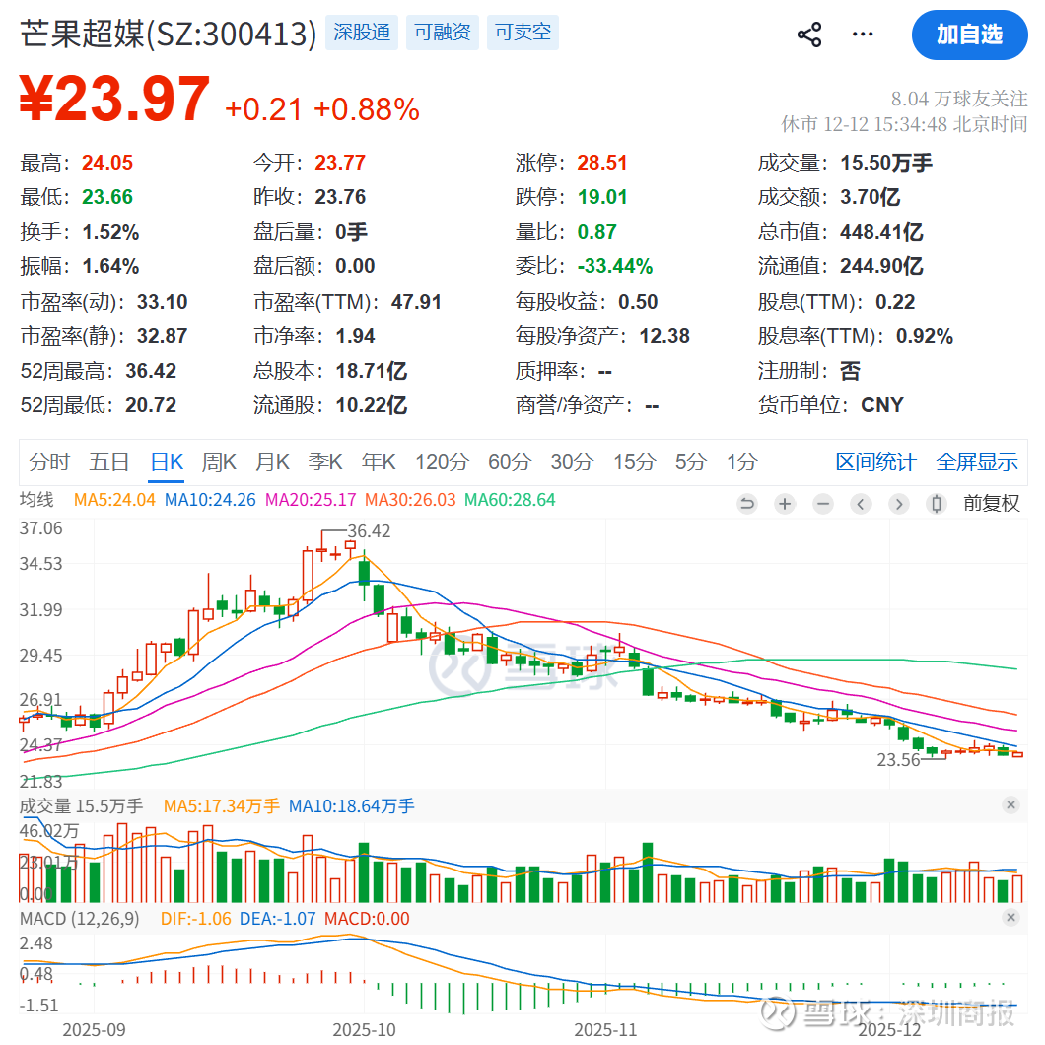Image resolution: width=1045 pixels, height=1045 pixels.
Task: Open 区间统计 range statistics
Action: click(875, 461)
